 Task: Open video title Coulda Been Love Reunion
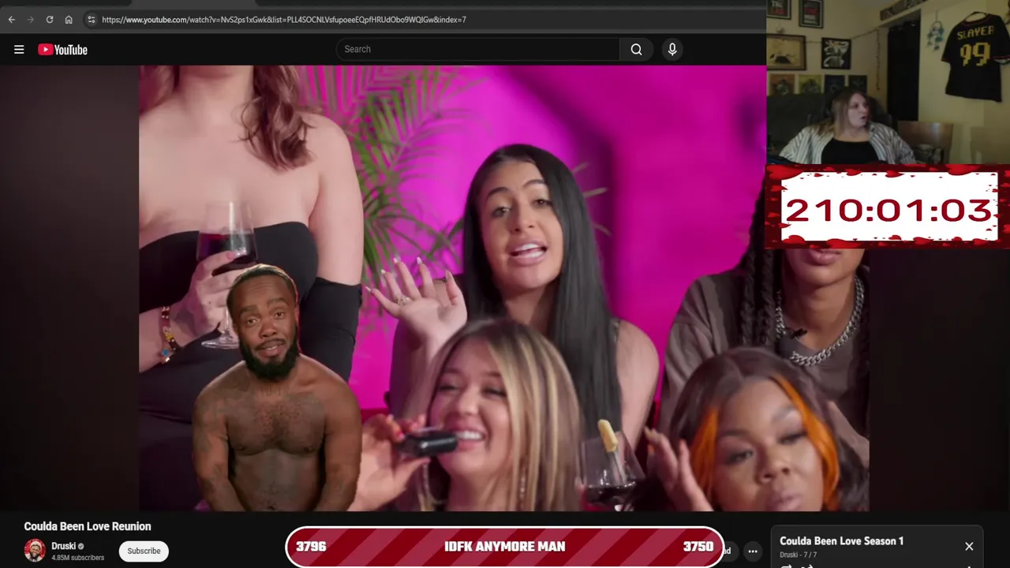click(x=88, y=526)
